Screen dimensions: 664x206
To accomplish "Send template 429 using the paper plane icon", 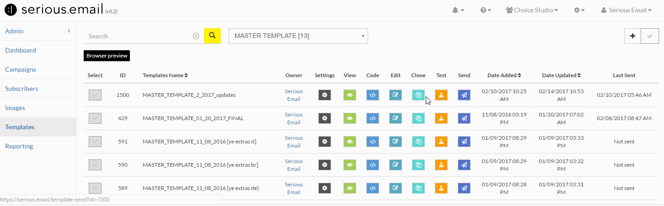I will coord(464,118).
